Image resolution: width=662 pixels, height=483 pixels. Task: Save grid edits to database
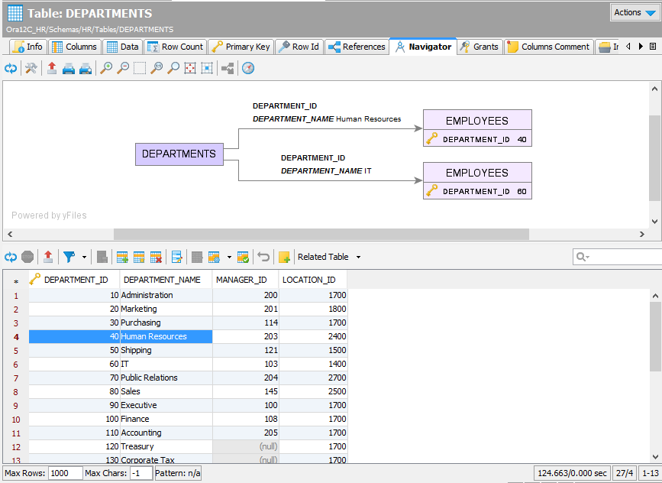click(x=243, y=257)
